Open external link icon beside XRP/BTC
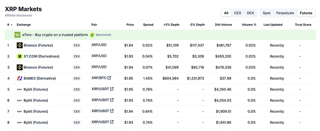This screenshot has width=320, height=131. [109, 78]
